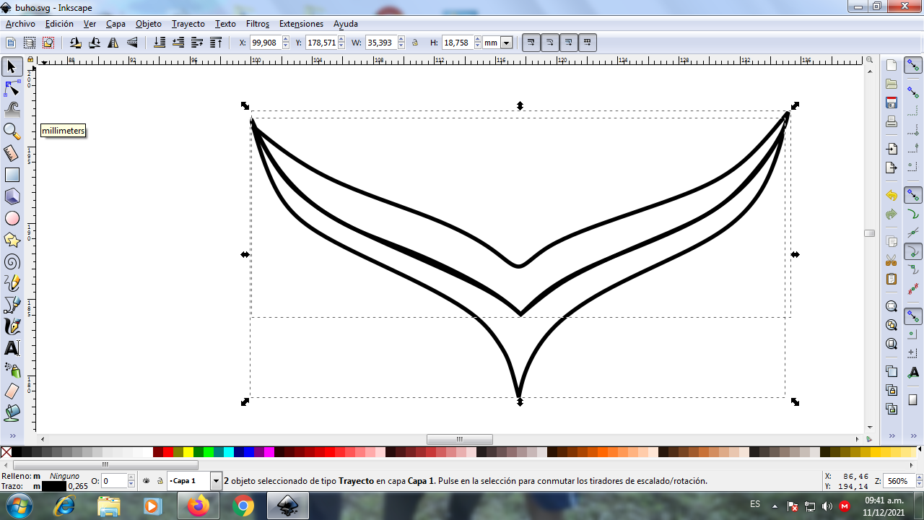
Task: Open the Archivo menu
Action: tap(20, 24)
